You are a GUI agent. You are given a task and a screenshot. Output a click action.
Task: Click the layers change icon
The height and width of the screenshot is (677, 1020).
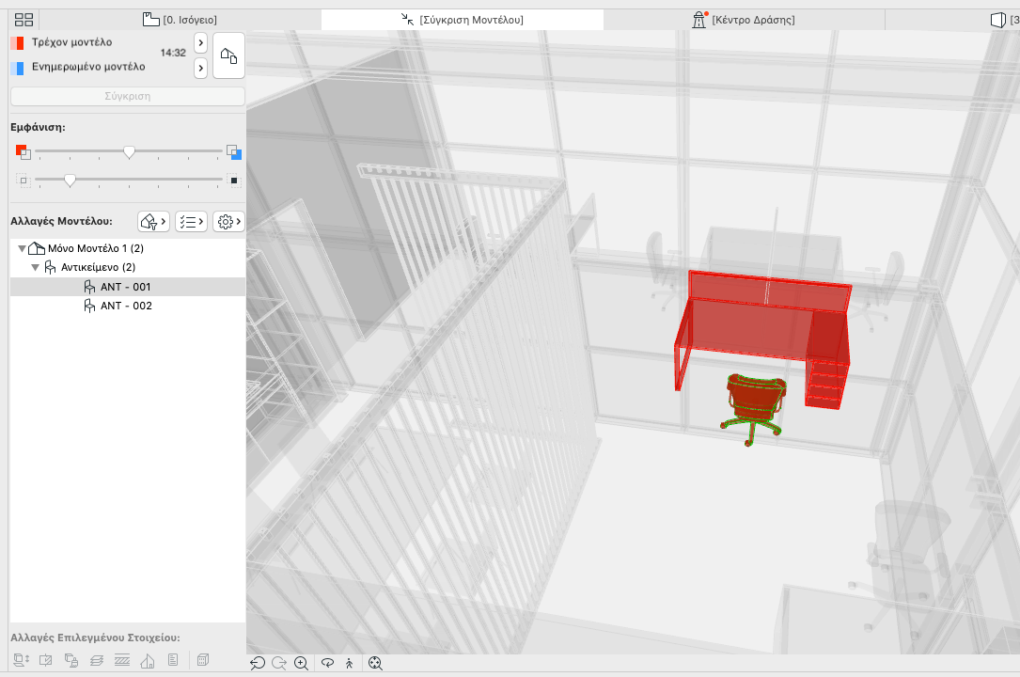[x=97, y=661]
